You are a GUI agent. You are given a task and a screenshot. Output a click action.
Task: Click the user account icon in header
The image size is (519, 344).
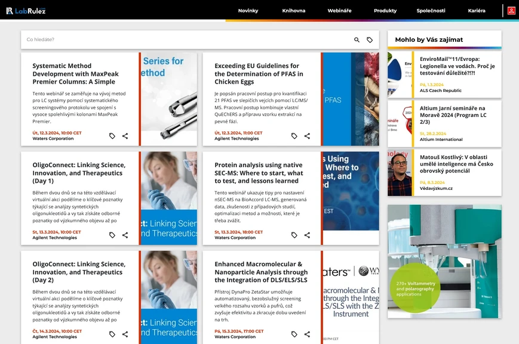pos(511,11)
